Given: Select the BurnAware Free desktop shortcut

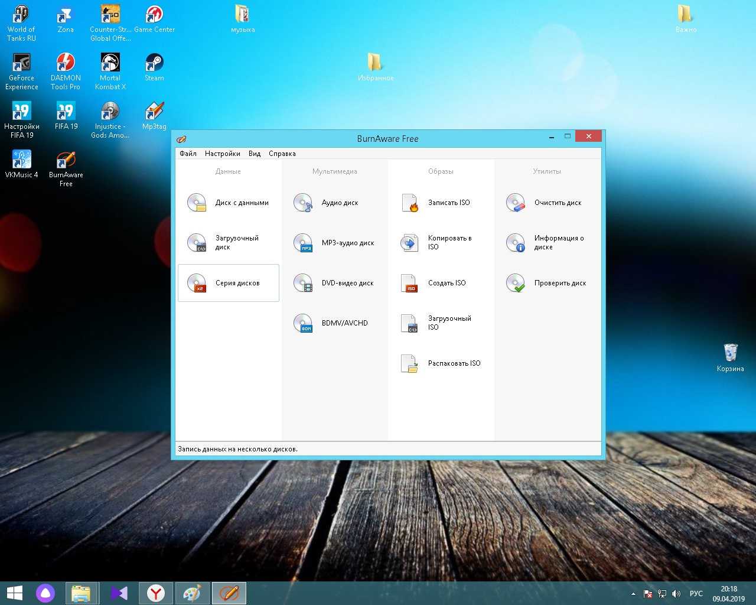Looking at the screenshot, I should (66, 169).
